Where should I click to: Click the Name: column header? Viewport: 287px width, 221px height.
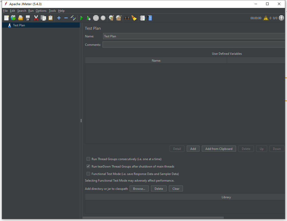[156, 60]
